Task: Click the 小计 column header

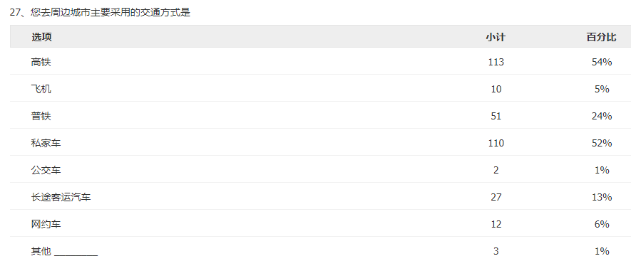Action: point(496,38)
